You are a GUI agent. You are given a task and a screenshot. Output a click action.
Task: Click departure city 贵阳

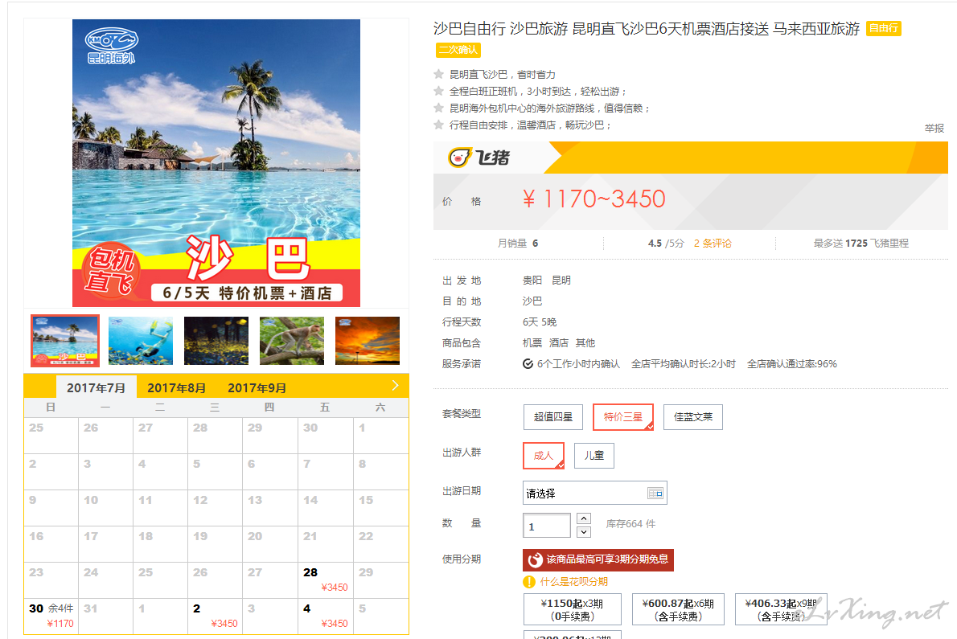point(532,281)
